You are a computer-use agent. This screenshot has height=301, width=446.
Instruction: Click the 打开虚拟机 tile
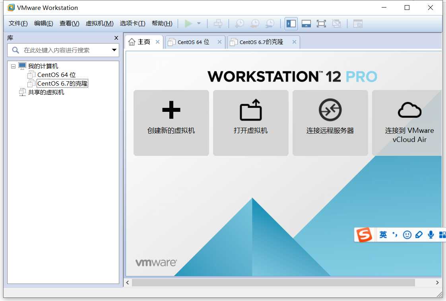[x=250, y=123]
